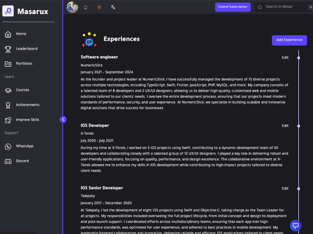This screenshot has height=234, width=313.
Task: Toggle the light theme sun icon
Action: pos(99,7)
